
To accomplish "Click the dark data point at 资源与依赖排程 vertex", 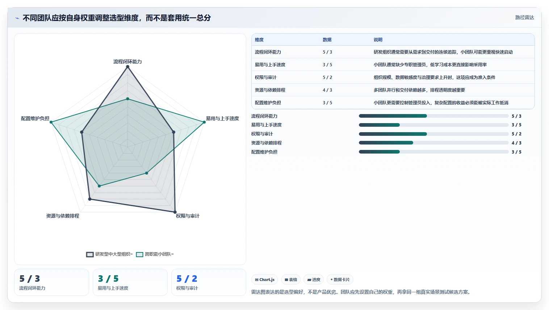I will (90, 199).
